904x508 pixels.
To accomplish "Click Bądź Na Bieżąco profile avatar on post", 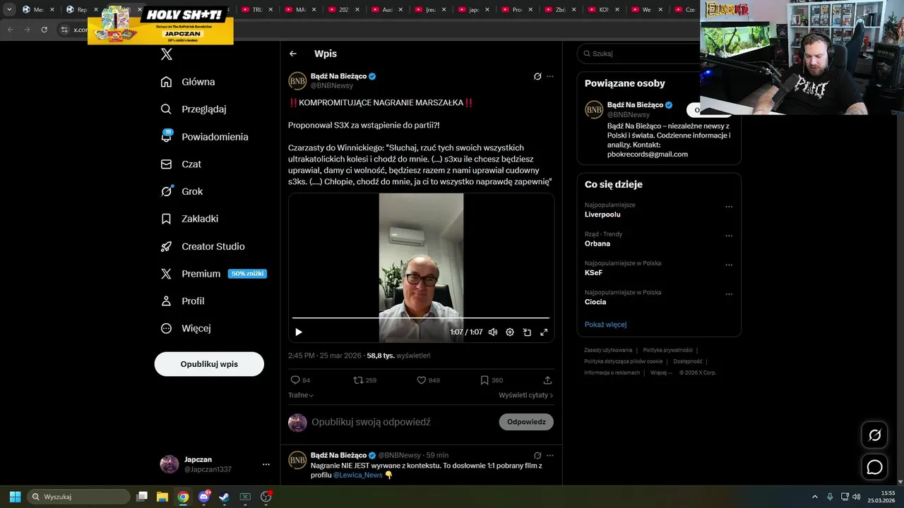I will (x=297, y=80).
